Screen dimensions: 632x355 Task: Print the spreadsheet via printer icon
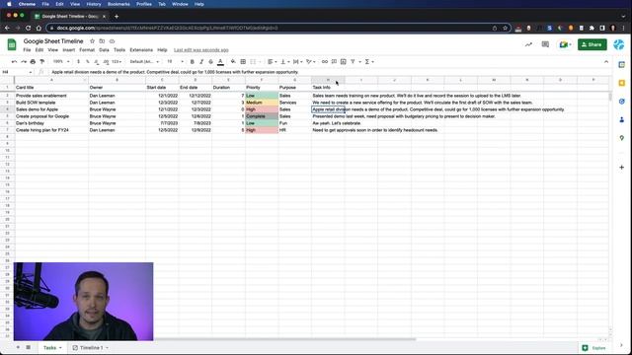33,61
